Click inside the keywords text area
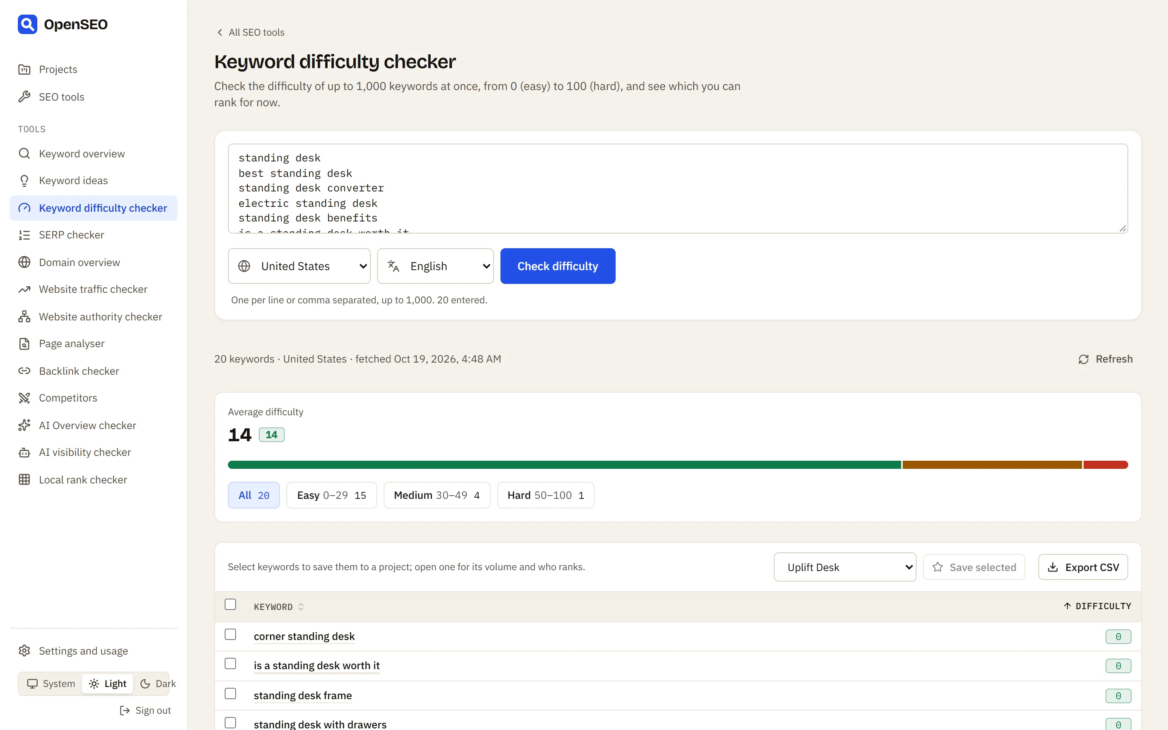The image size is (1168, 730). coord(678,189)
